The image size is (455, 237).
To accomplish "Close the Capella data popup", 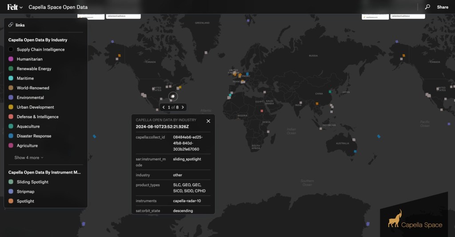I will tap(208, 121).
